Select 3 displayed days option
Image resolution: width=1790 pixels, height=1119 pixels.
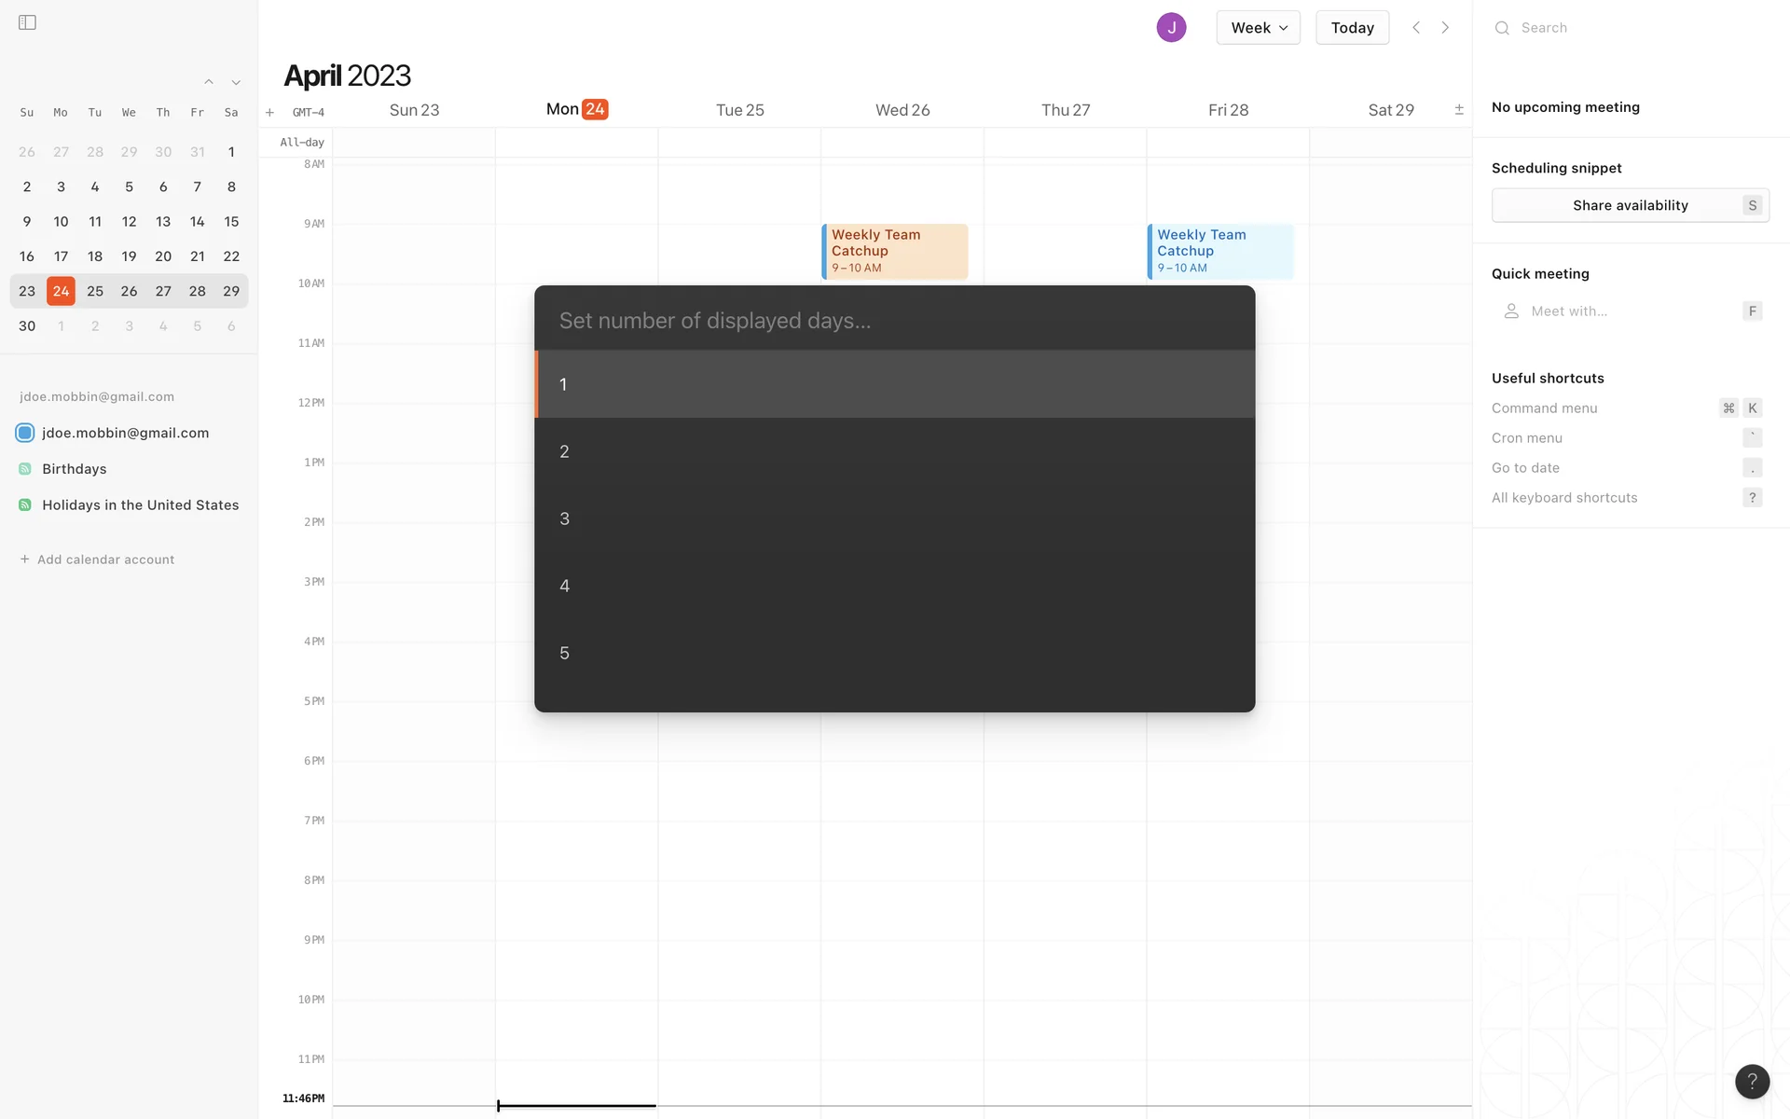click(894, 518)
